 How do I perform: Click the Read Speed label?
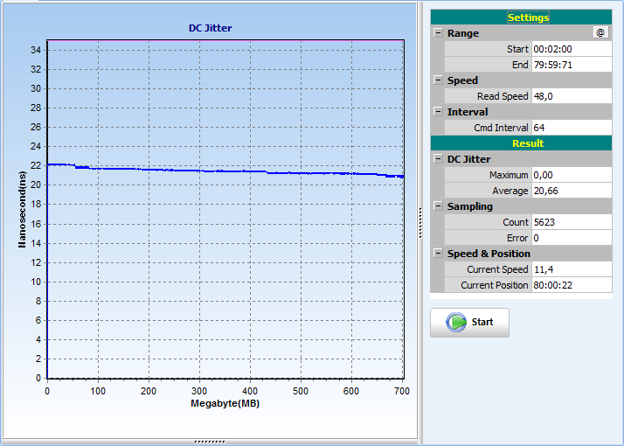coord(503,96)
